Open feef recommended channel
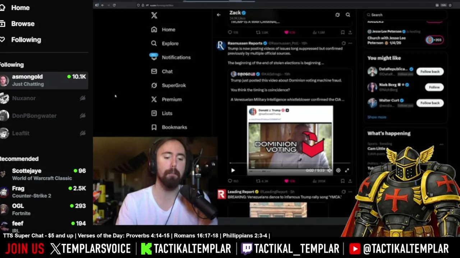460x258 pixels. coord(43,225)
